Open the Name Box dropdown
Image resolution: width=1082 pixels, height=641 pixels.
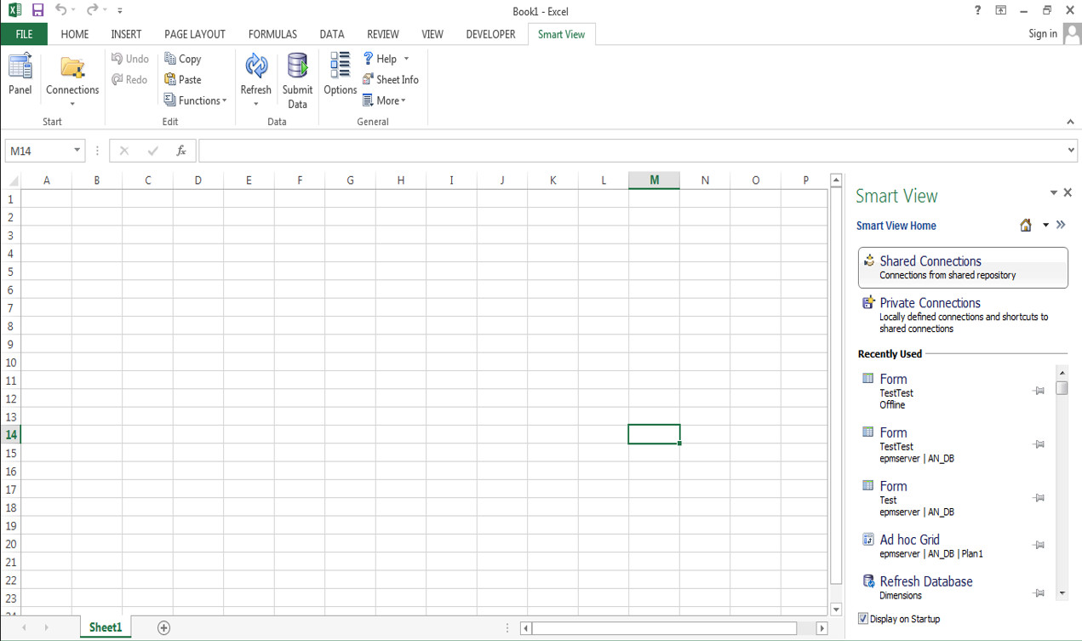click(x=76, y=150)
